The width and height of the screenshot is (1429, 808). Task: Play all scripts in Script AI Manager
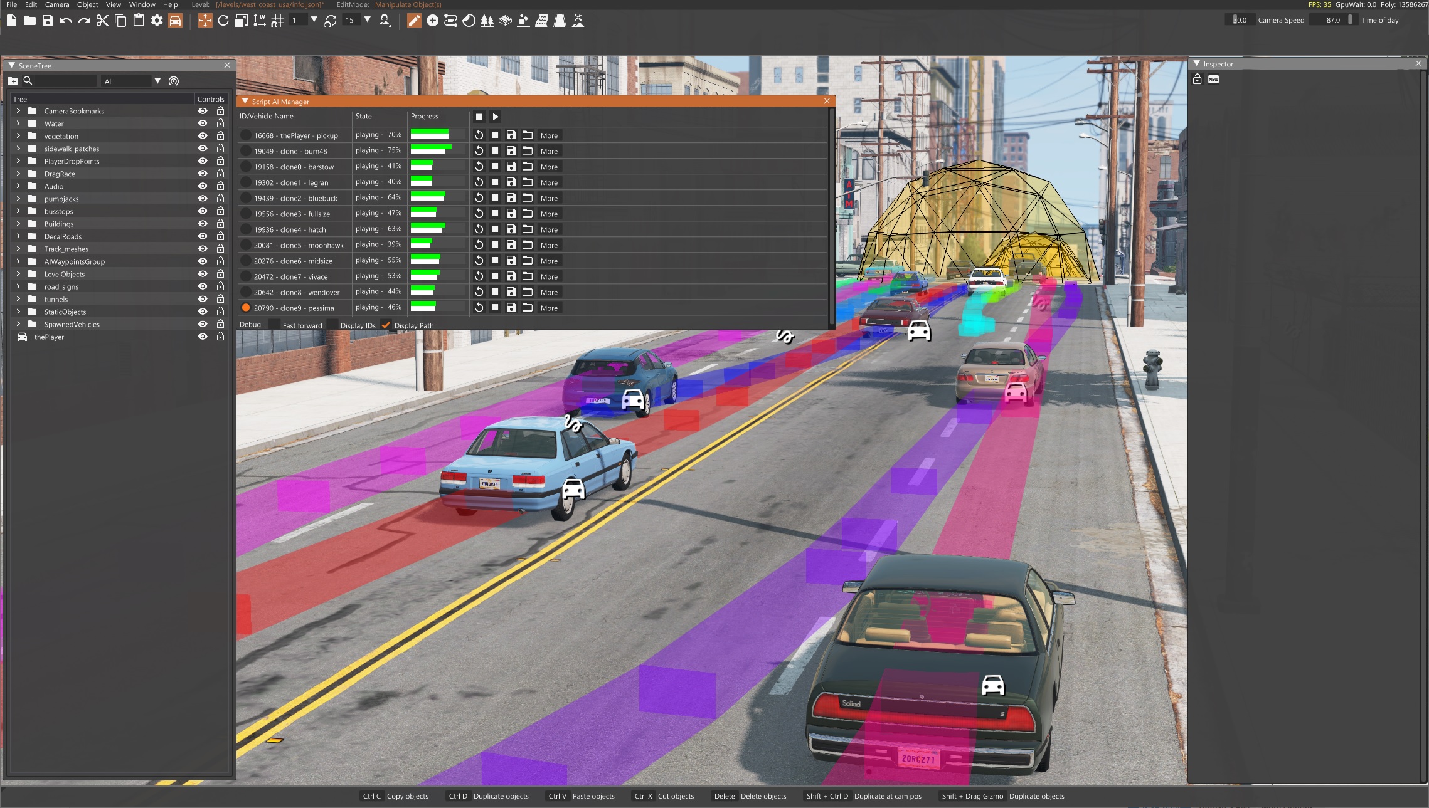coord(496,117)
